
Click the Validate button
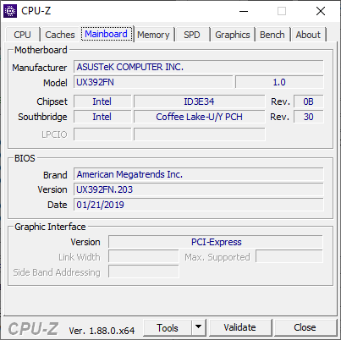(x=240, y=327)
